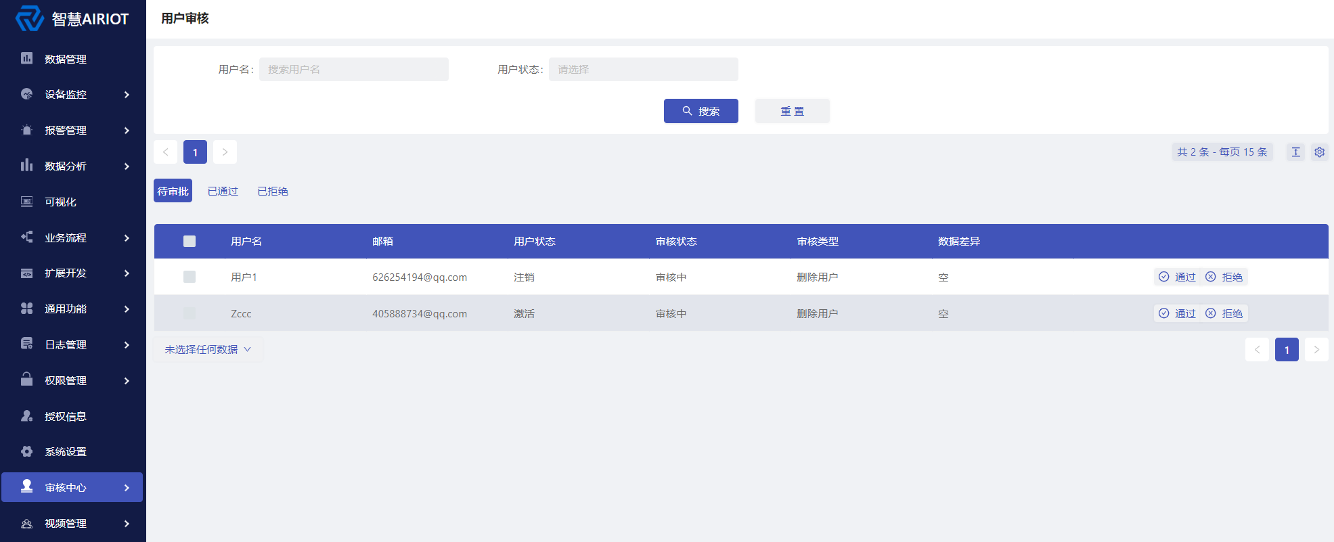Switch to the 待审批 tab
The width and height of the screenshot is (1334, 542).
[173, 191]
